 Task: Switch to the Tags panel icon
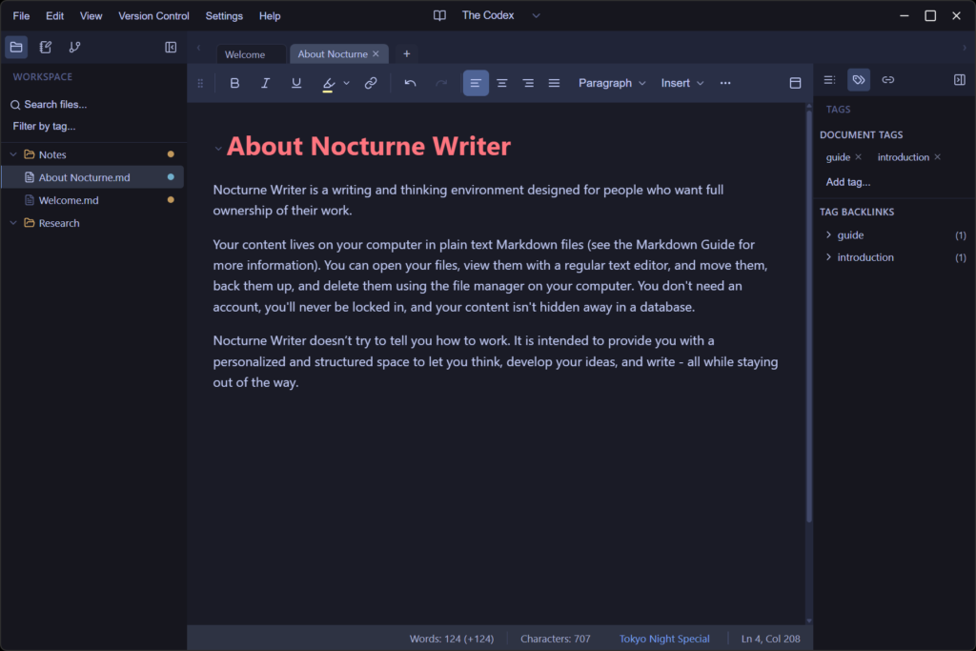(859, 80)
